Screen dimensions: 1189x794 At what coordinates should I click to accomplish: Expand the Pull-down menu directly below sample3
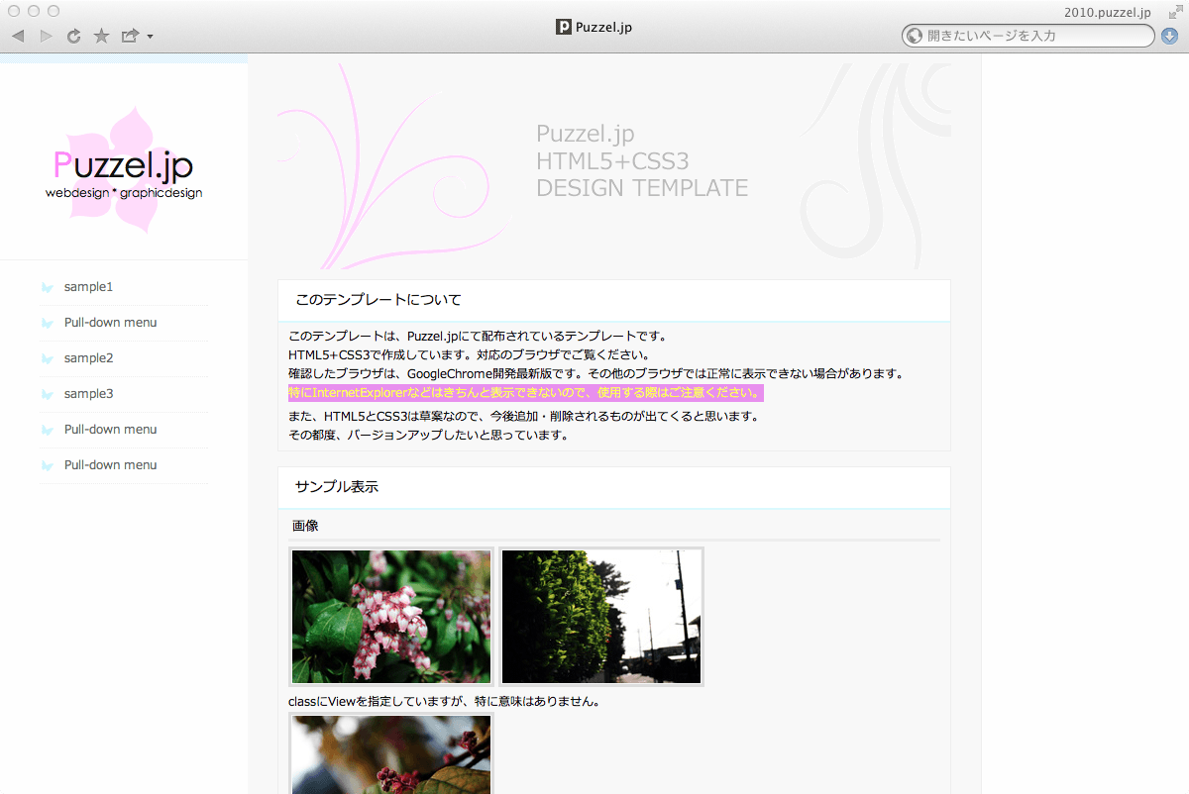[x=110, y=430]
